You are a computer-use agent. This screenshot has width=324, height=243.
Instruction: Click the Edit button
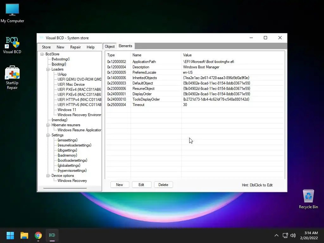141,185
